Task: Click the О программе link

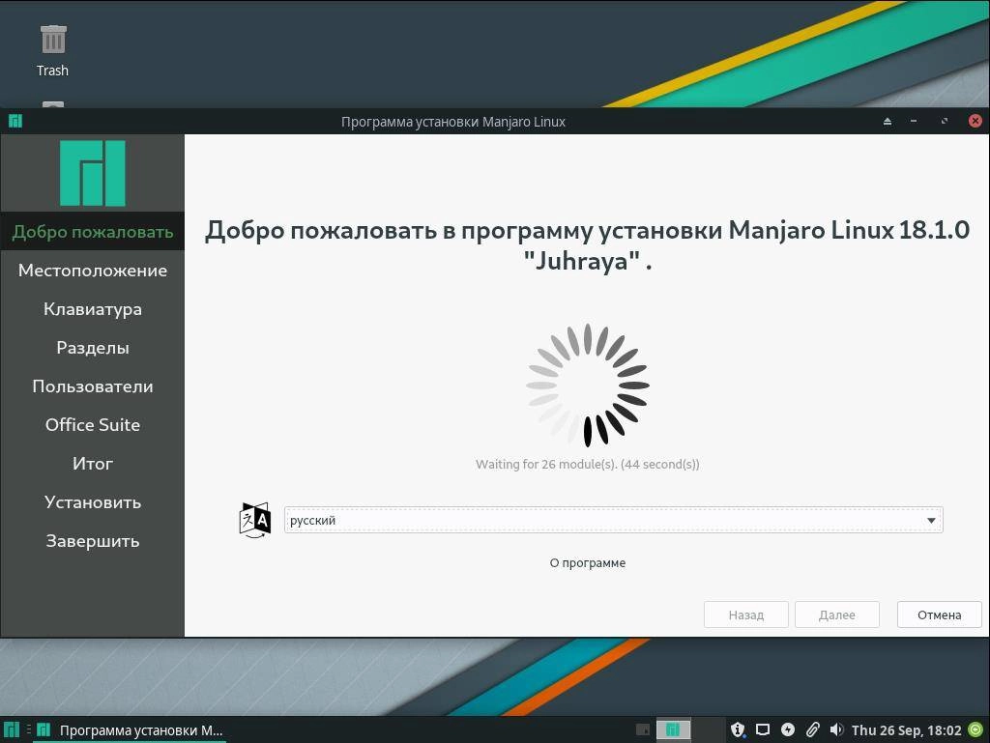Action: pos(587,562)
